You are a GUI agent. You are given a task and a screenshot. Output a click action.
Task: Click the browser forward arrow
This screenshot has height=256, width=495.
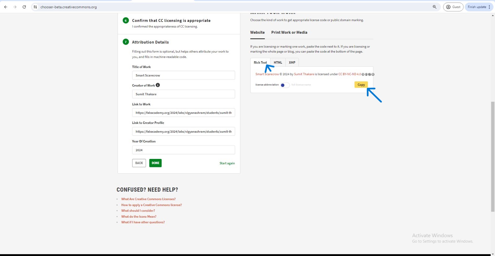[x=15, y=7]
